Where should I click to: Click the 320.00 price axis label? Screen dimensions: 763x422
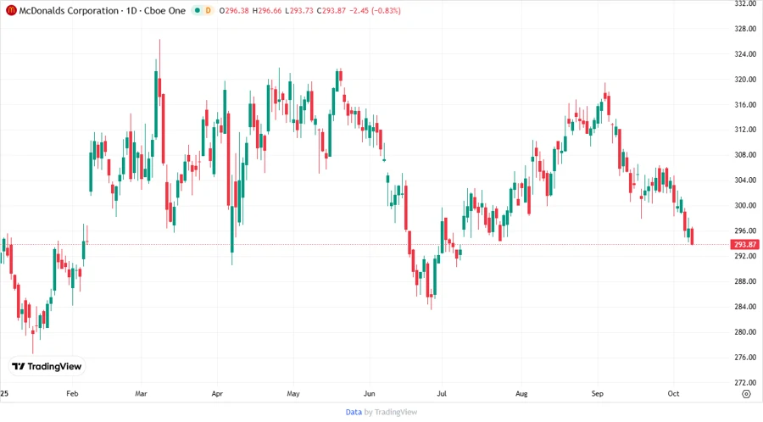pyautogui.click(x=745, y=80)
